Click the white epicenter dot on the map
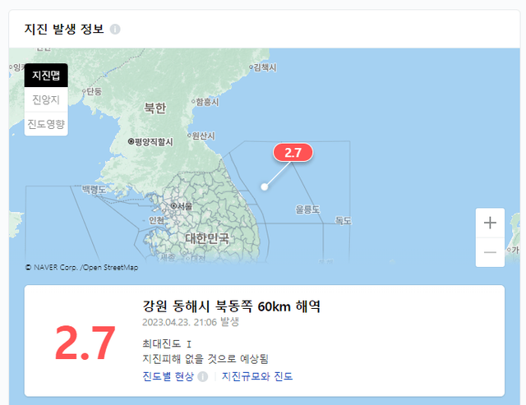Viewport: 526px width, 405px height. (265, 186)
